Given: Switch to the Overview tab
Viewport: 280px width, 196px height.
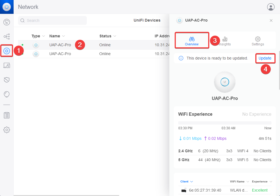Looking at the screenshot, I should tap(192, 41).
